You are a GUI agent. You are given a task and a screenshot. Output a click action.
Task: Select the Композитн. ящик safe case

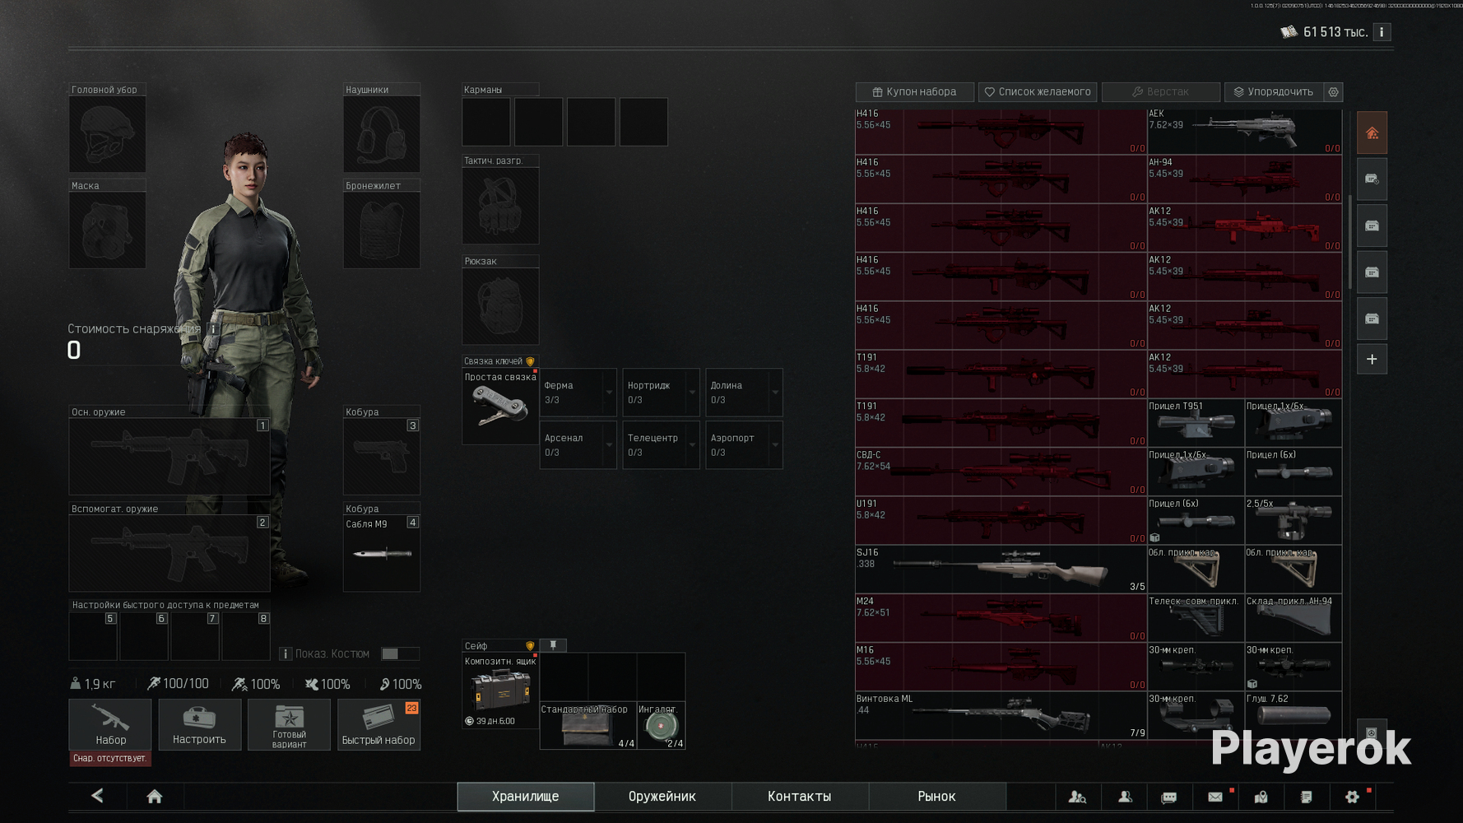point(500,690)
